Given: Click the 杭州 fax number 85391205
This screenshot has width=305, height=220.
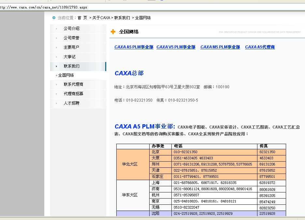Looking at the screenshot, I should [x=267, y=196].
